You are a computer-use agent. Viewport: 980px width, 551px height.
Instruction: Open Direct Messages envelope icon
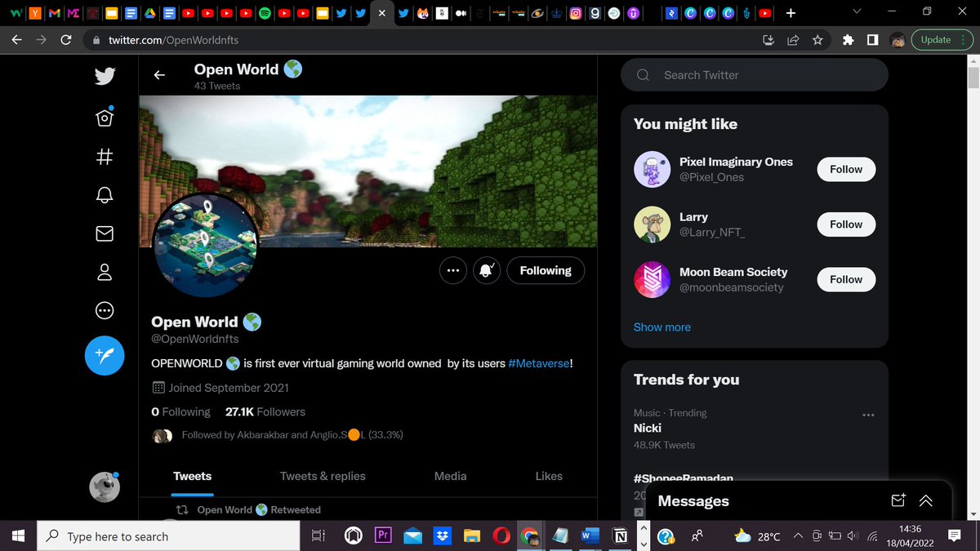[x=105, y=233]
